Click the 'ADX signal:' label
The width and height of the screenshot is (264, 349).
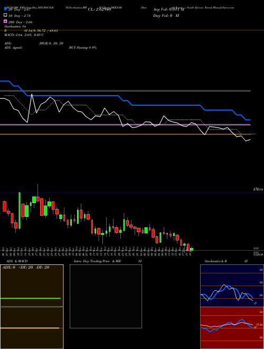(13, 48)
